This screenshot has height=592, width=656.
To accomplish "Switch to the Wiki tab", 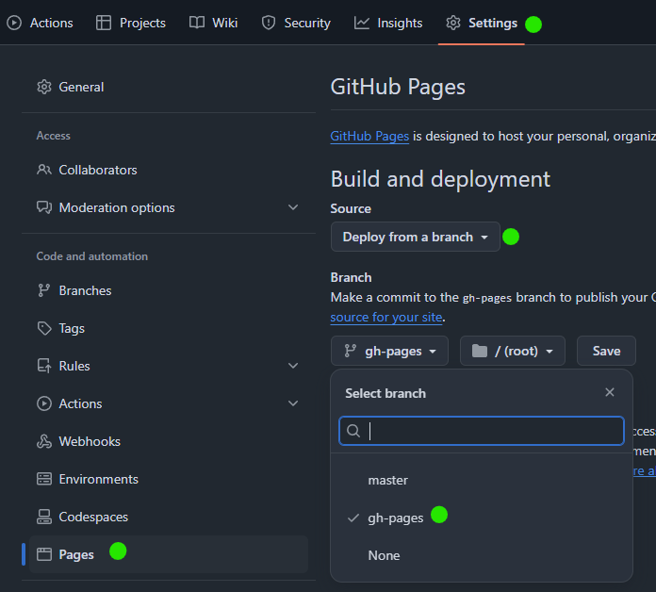I will 213,23.
